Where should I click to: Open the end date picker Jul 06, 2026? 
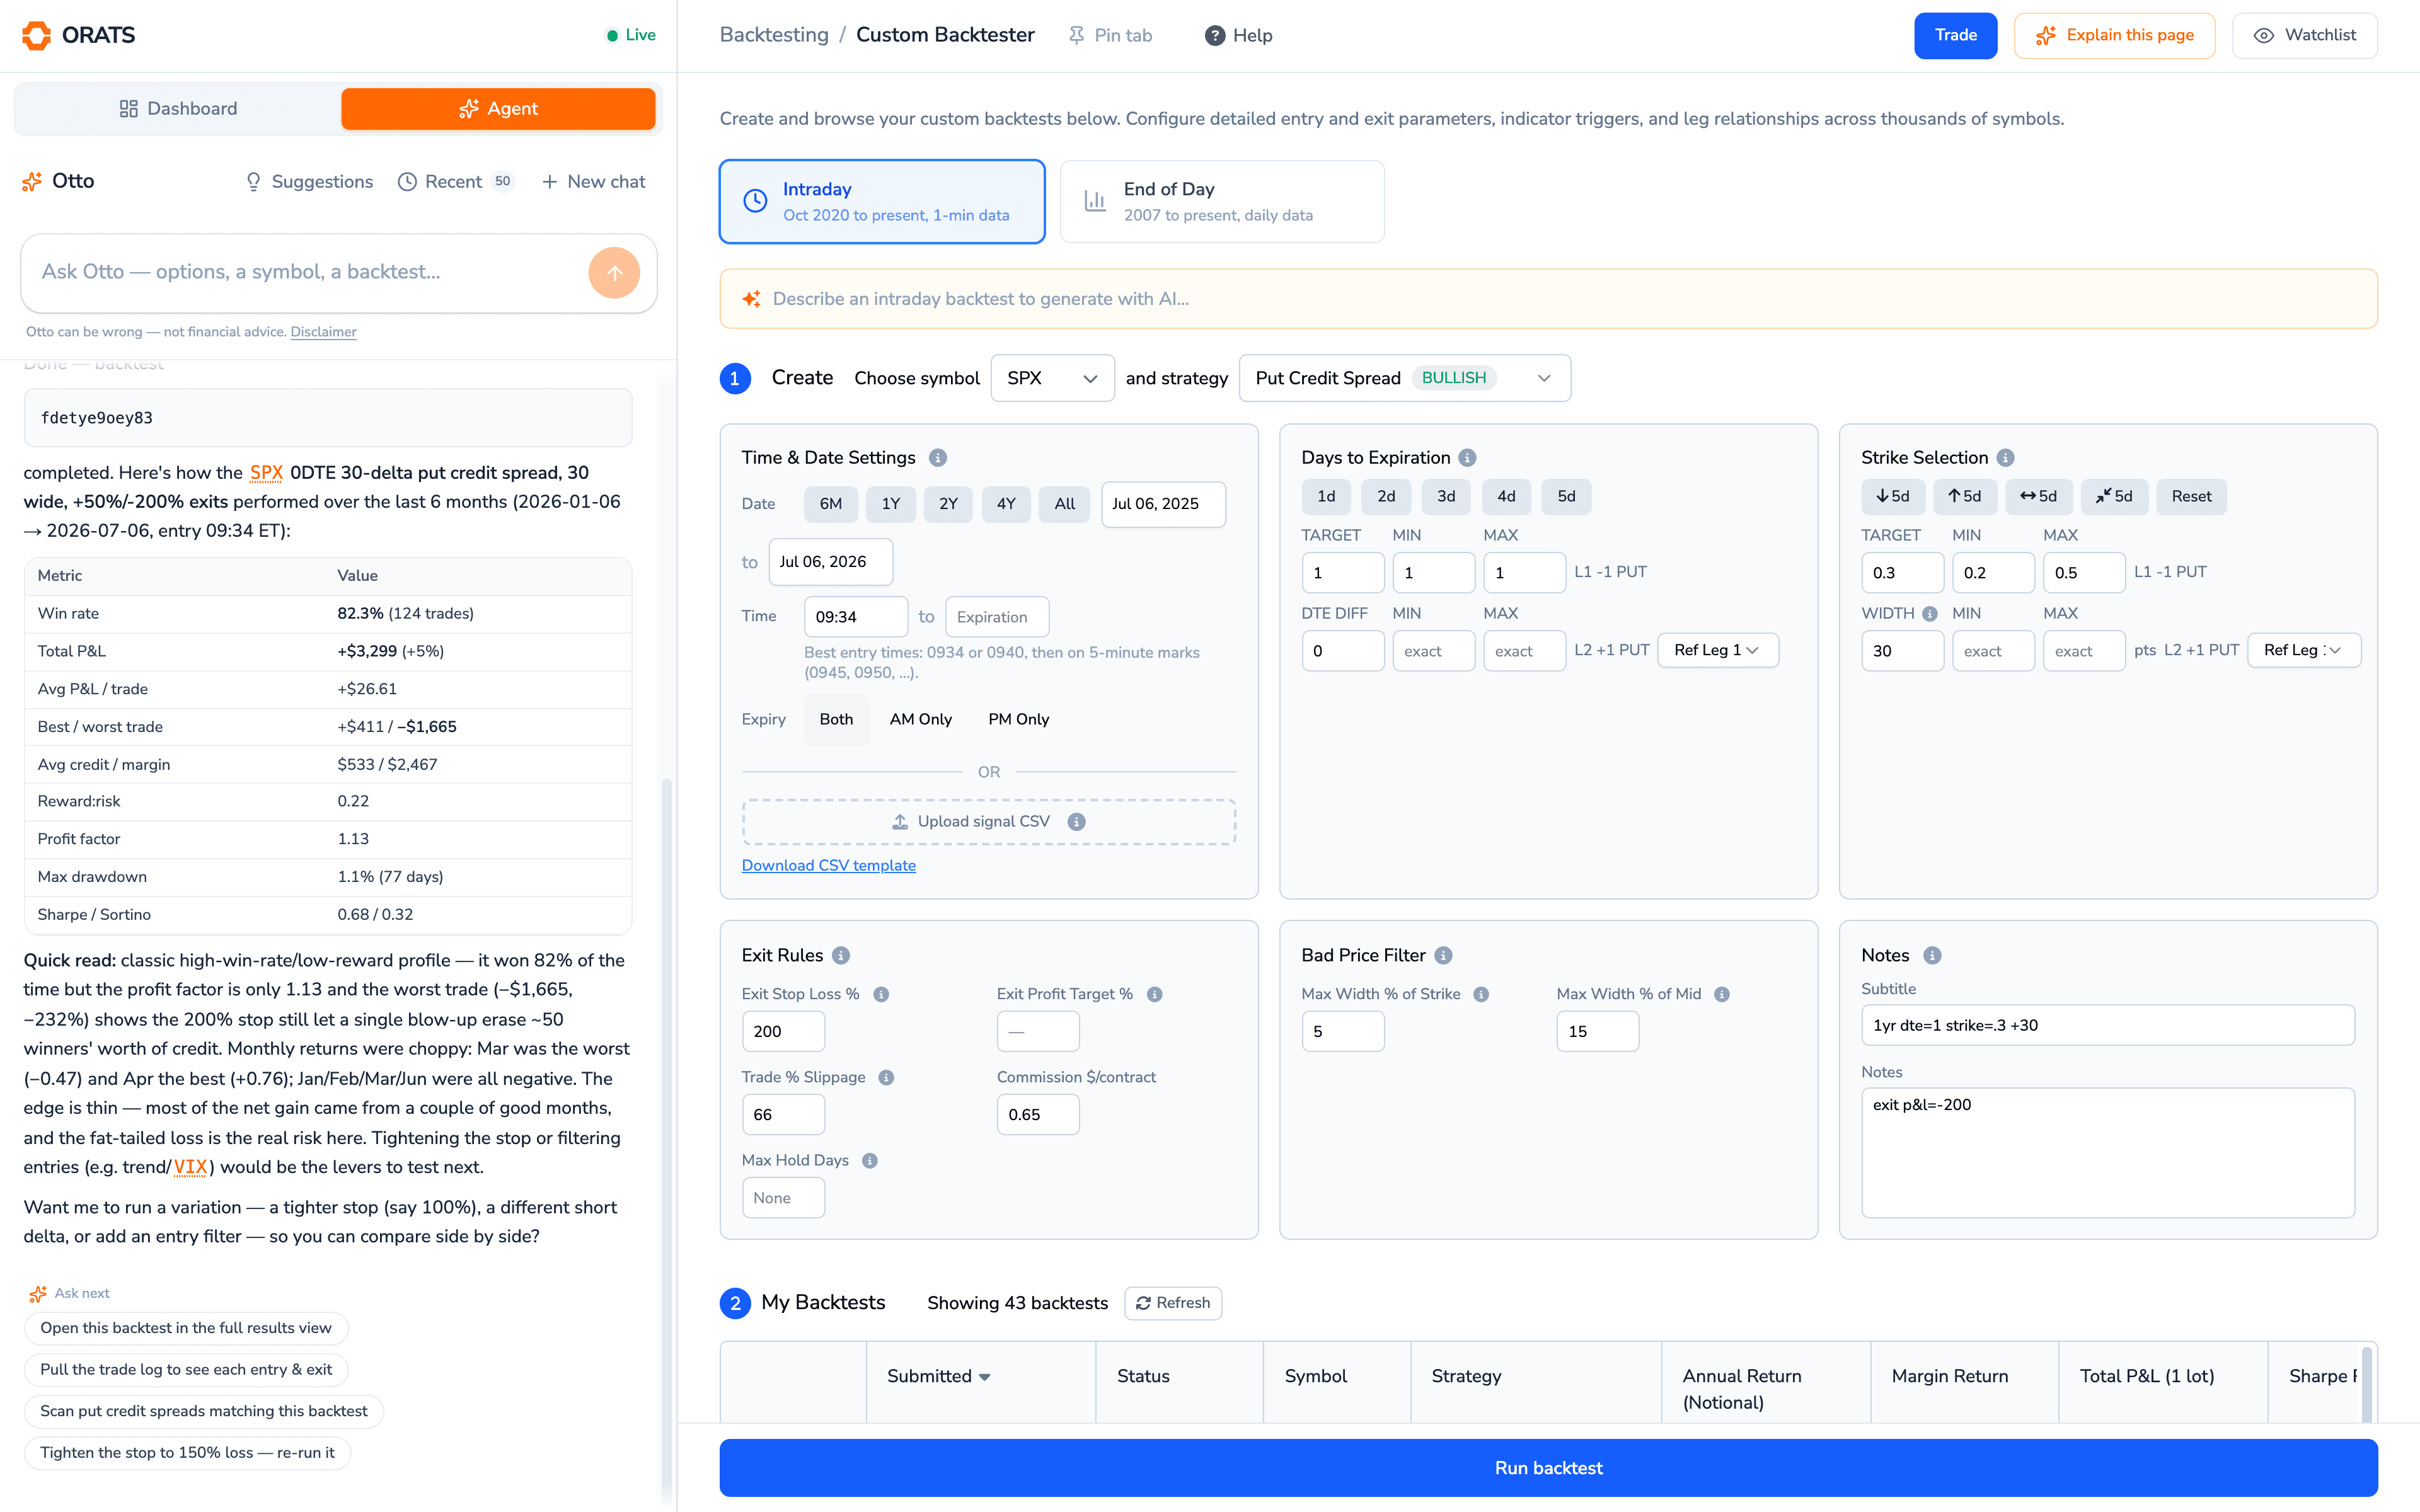pyautogui.click(x=830, y=562)
